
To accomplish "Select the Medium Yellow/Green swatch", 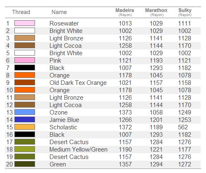I will (25, 149).
